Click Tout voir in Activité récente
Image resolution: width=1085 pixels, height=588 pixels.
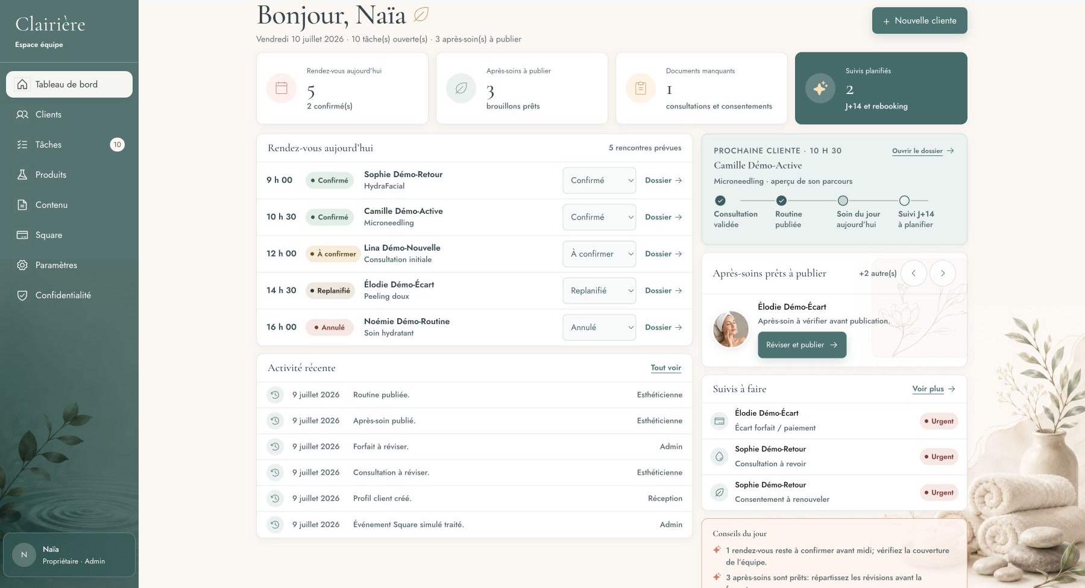(x=666, y=367)
